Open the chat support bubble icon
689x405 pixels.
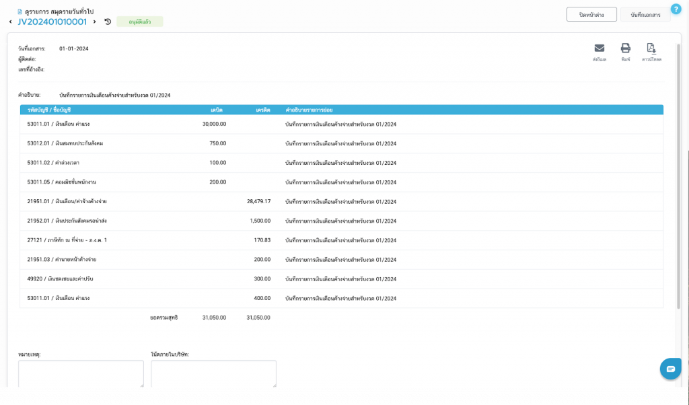(670, 369)
